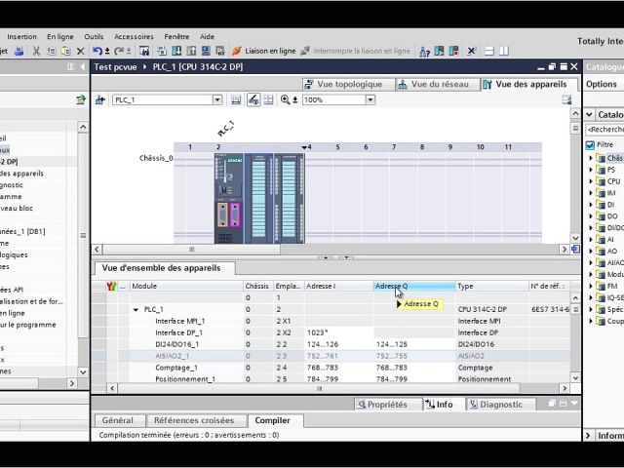The width and height of the screenshot is (624, 468).
Task: Click the Adresse Q column header
Action: (x=413, y=286)
